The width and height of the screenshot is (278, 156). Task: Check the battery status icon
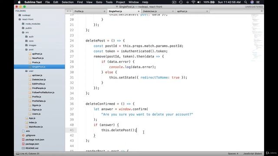[212, 2]
